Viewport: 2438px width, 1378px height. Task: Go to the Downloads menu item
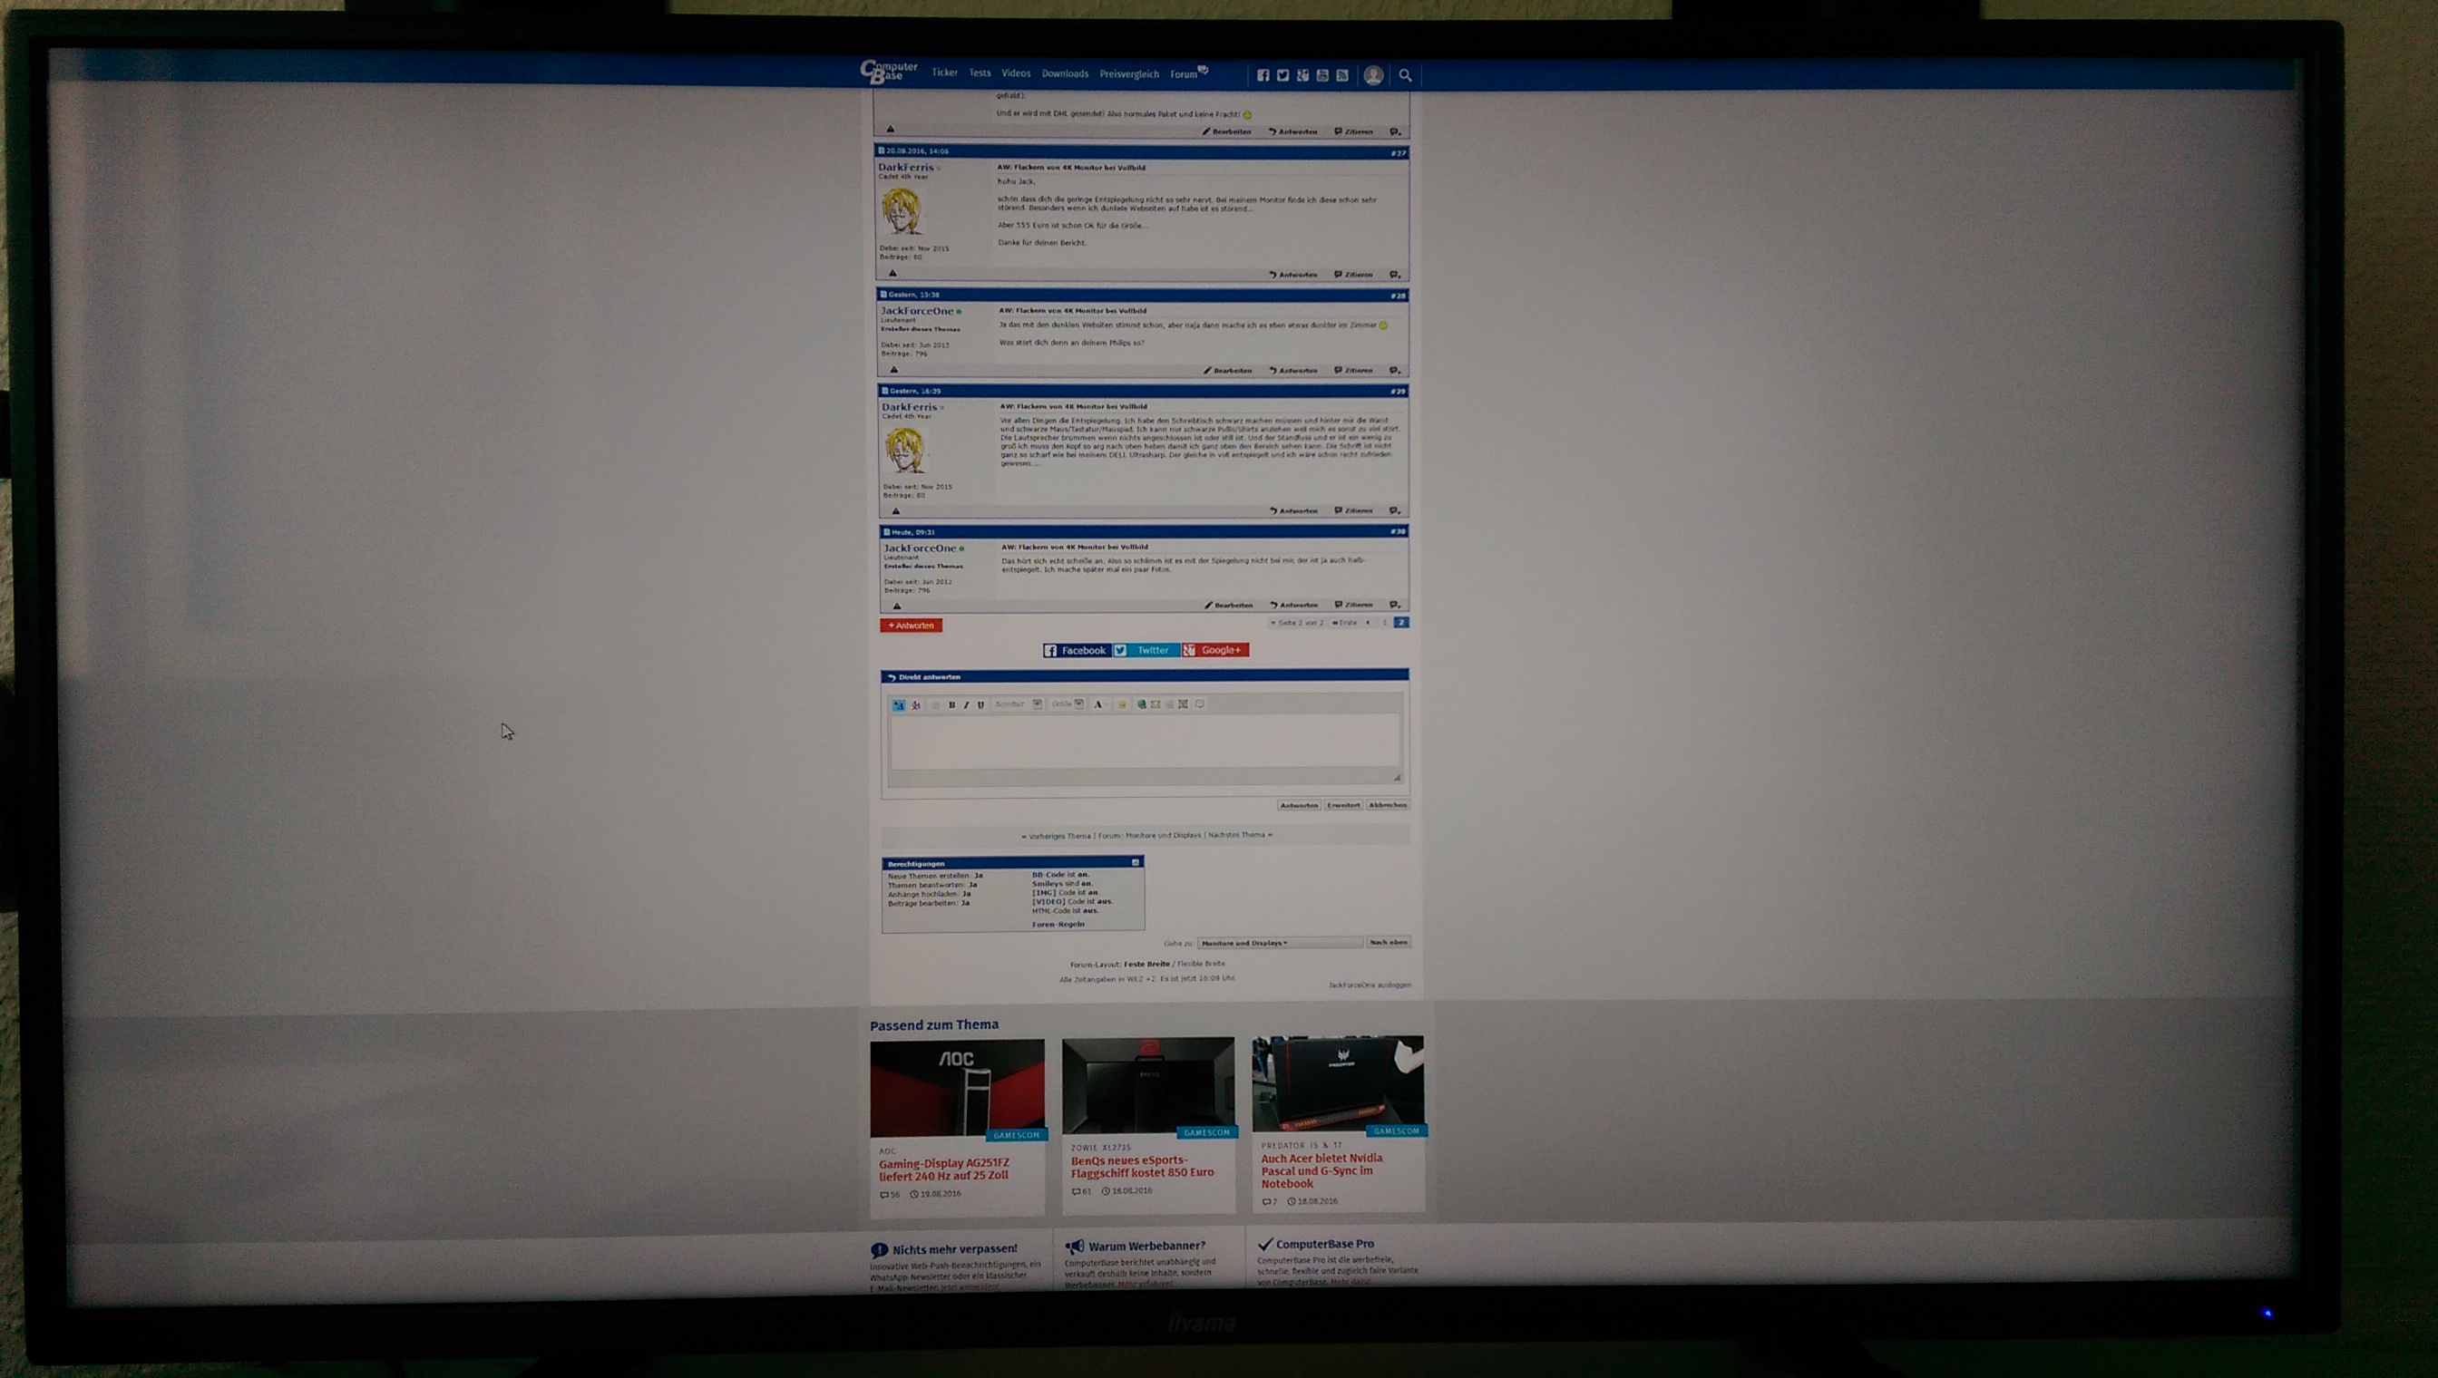(1064, 73)
